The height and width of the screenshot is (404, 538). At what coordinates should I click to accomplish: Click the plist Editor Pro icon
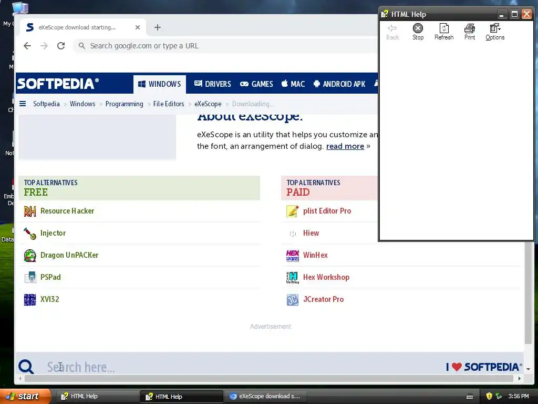292,211
